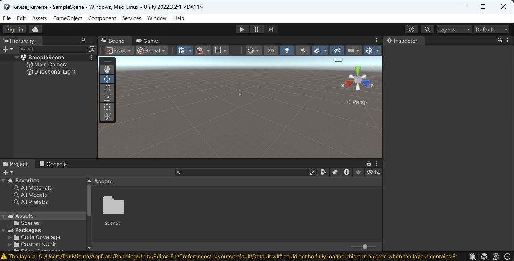Select the Scenes folder thumbnail
This screenshot has height=261, width=514.
[x=113, y=206]
